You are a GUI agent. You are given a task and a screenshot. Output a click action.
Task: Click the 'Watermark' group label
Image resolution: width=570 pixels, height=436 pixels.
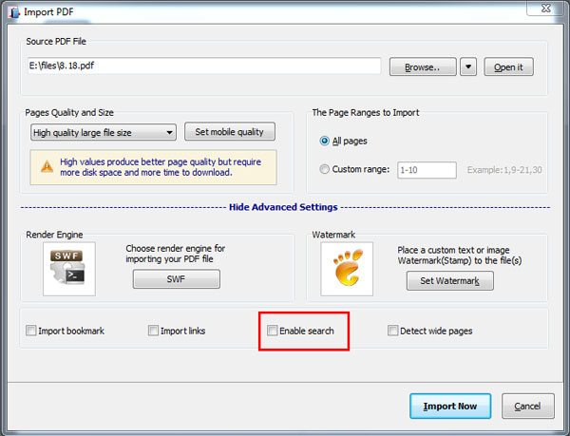click(x=333, y=235)
